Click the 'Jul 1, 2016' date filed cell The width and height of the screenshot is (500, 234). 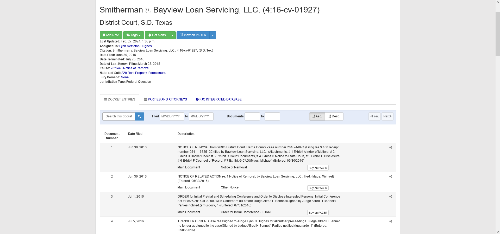136,197
